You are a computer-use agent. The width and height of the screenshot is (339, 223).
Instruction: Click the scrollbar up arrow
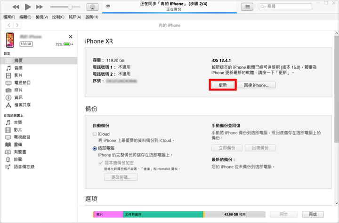point(336,33)
